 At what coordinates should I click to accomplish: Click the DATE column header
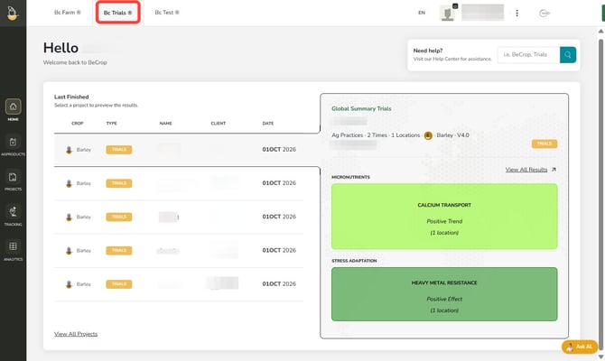coord(268,124)
